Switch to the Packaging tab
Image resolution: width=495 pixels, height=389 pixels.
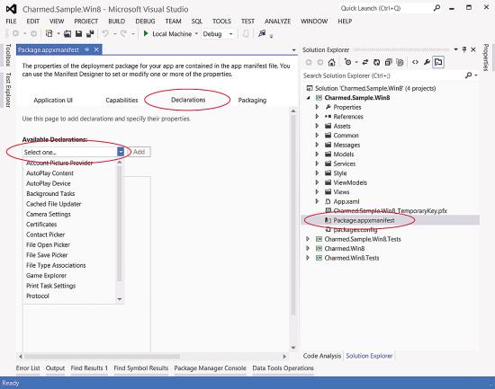point(252,100)
